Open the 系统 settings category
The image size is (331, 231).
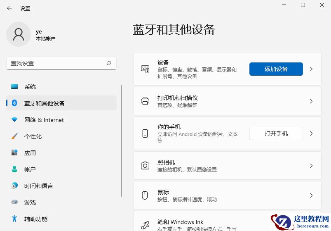coord(61,87)
